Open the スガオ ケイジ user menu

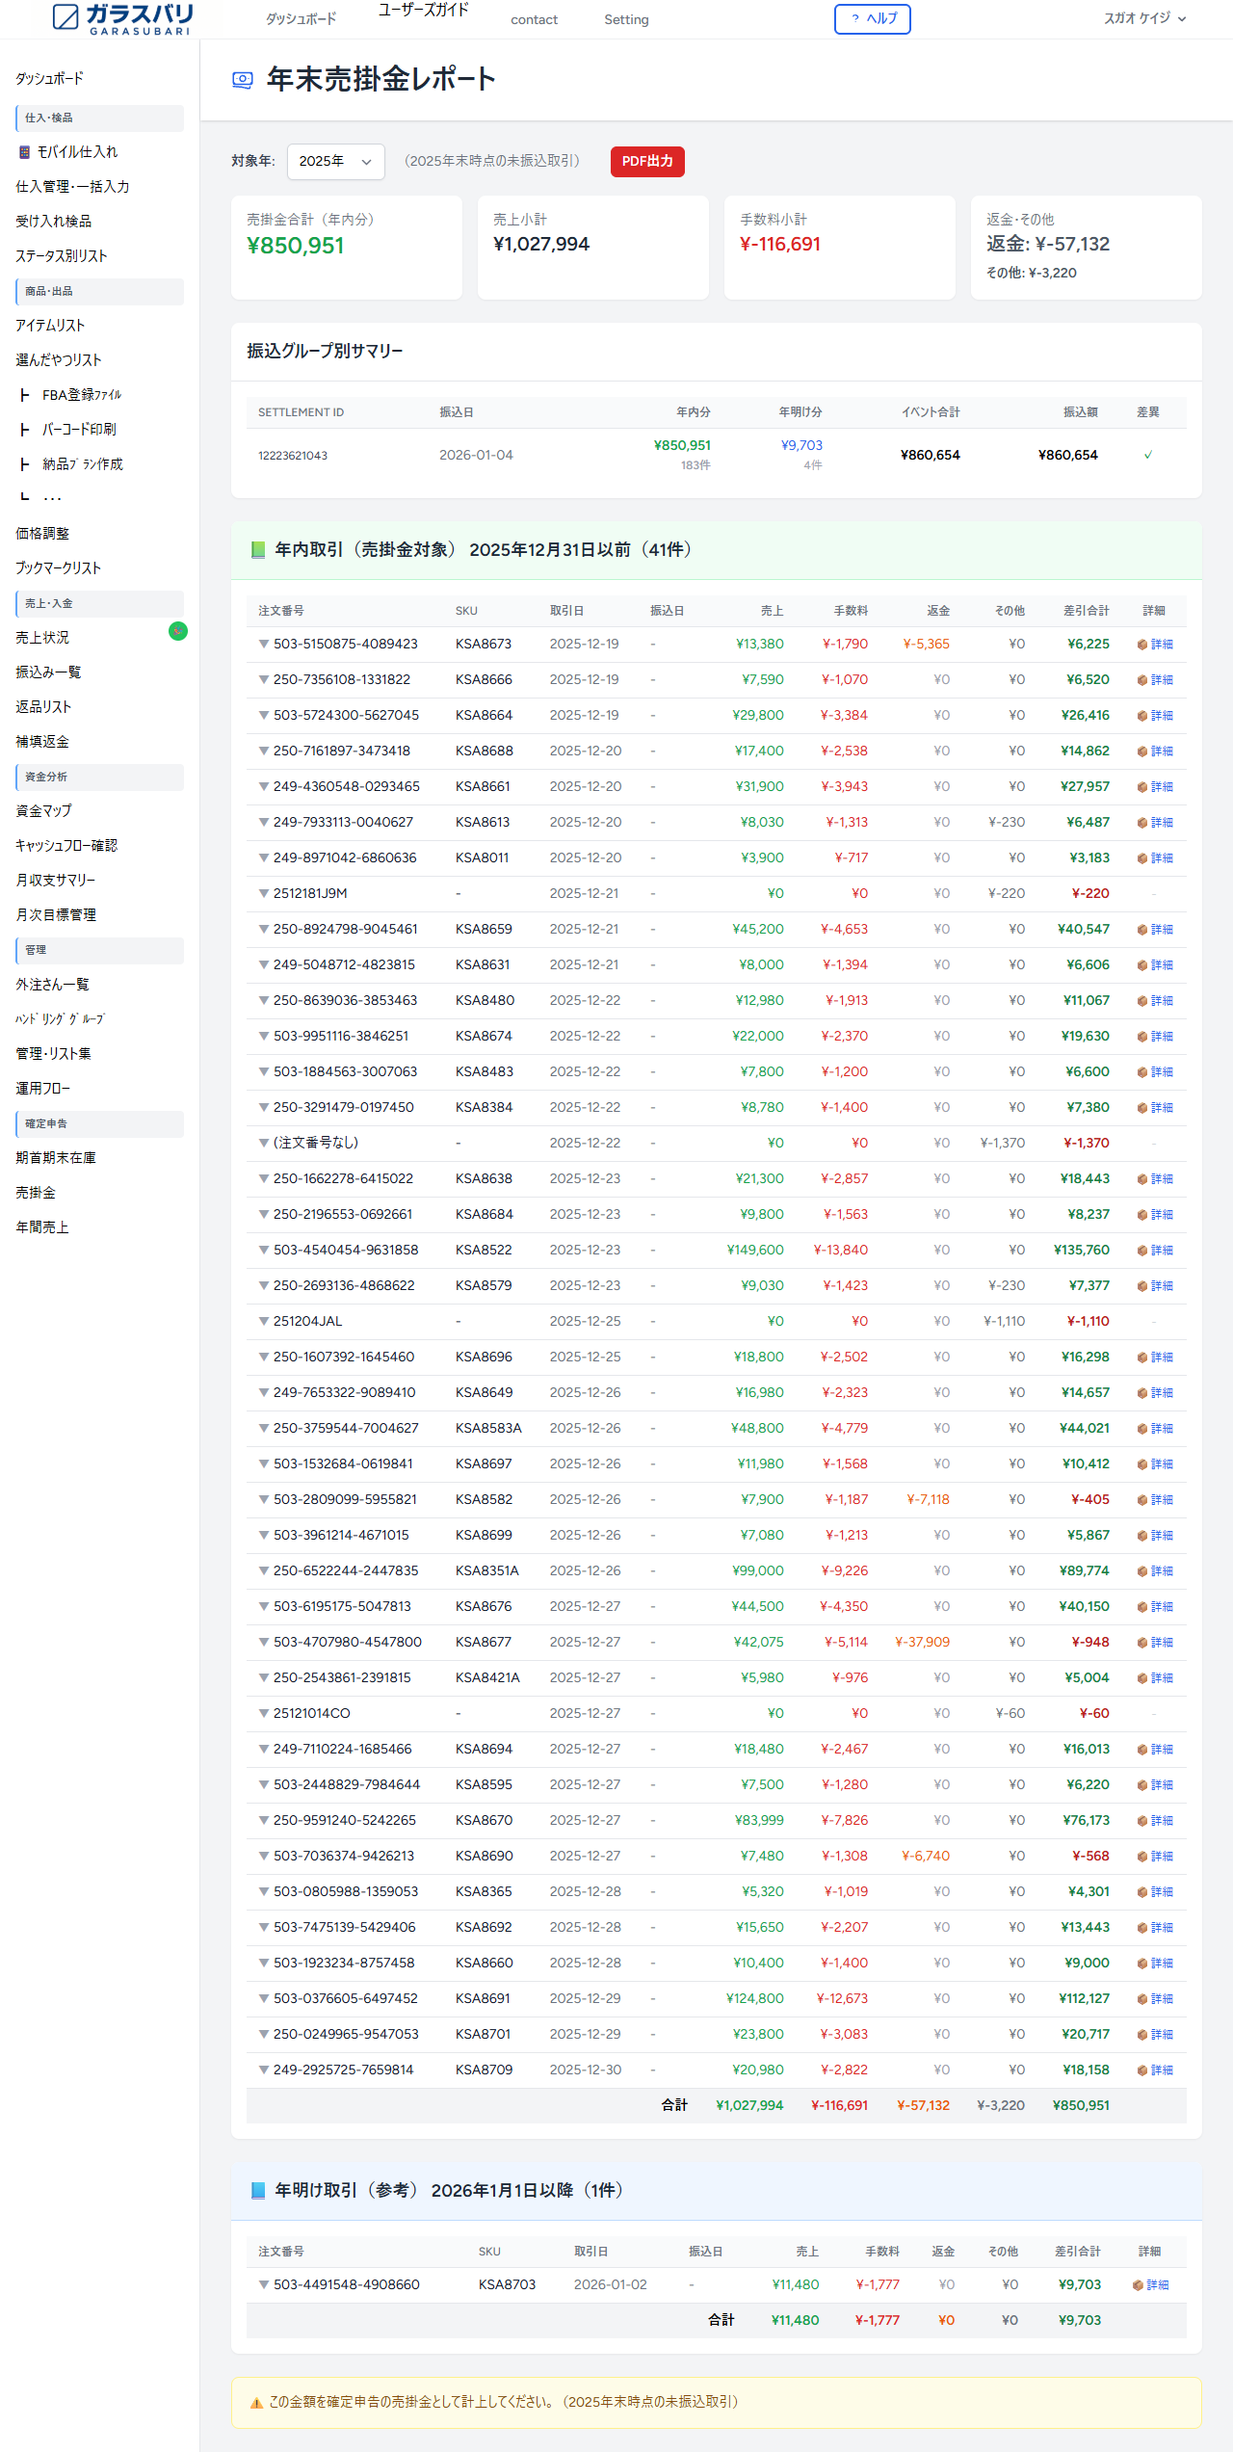pyautogui.click(x=1144, y=18)
